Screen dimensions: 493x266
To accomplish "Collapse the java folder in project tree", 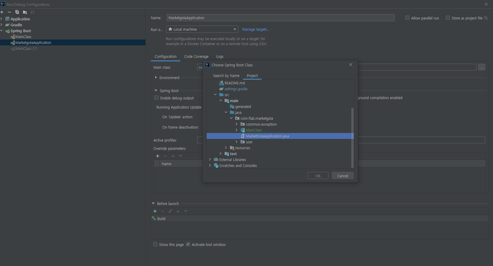I will [226, 112].
